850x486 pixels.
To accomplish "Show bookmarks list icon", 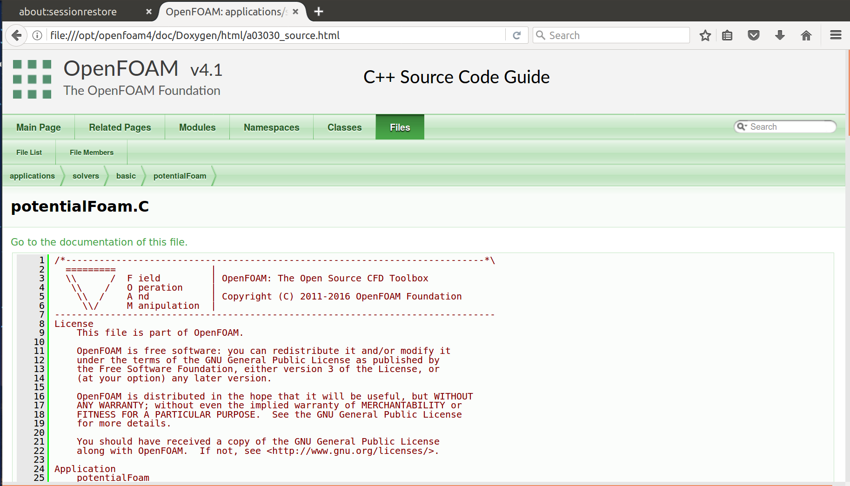I will [727, 35].
